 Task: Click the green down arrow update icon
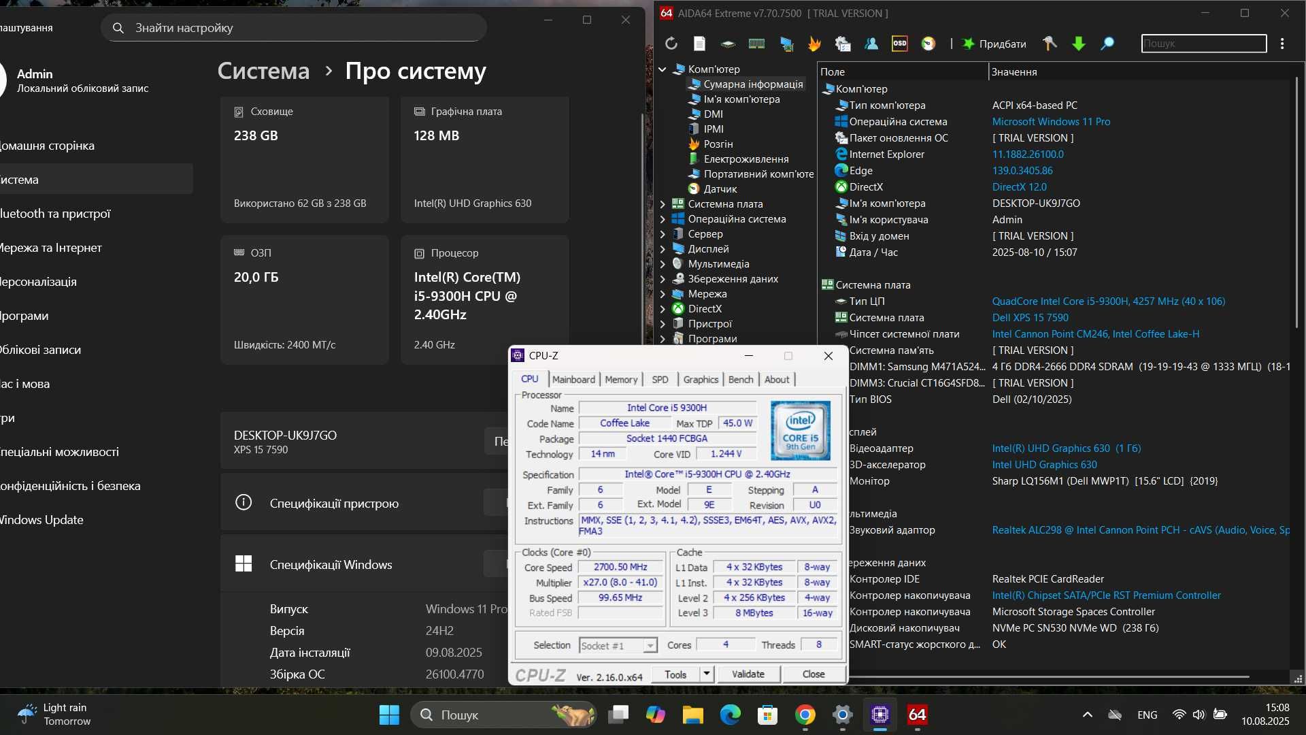[x=1079, y=44]
